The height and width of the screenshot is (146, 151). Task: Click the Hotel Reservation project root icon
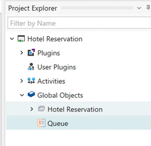tap(21, 39)
